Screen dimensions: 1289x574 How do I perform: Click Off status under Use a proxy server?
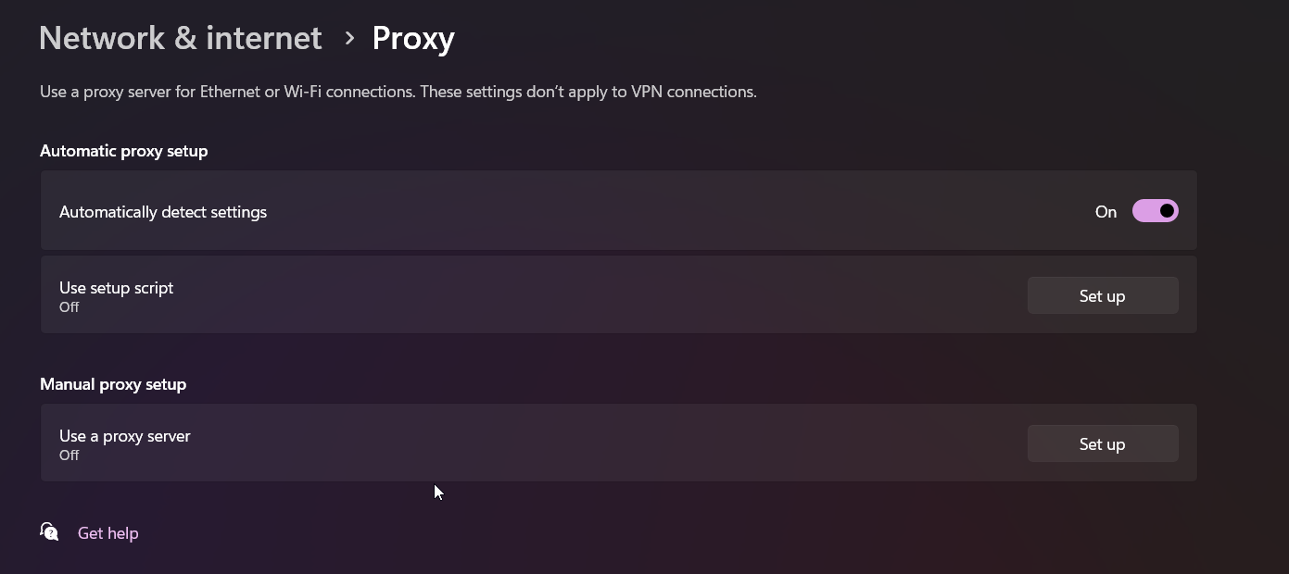coord(70,455)
